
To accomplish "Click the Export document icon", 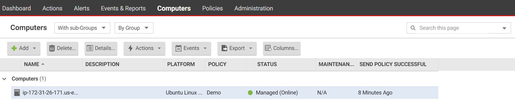I will click(x=224, y=48).
